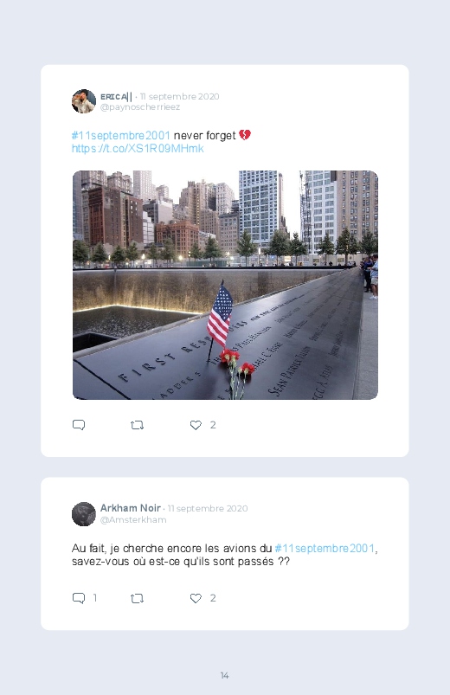The height and width of the screenshot is (695, 450).
Task: Click the @Amsterkham handle
Action: pos(133,520)
